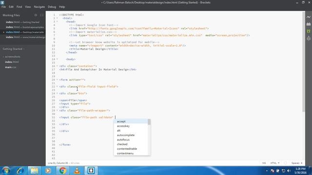
Task: Choose 'autocomplete' from the hint list
Action: 131,135
